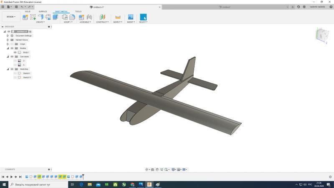334x188 pixels.
Task: Select the Pan hand tool in navigation bar
Action: coord(157,170)
